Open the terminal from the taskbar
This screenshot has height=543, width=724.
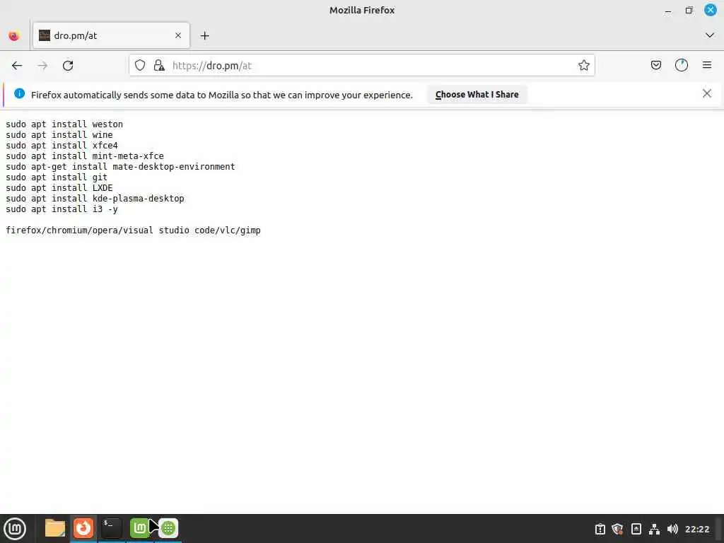pos(111,528)
